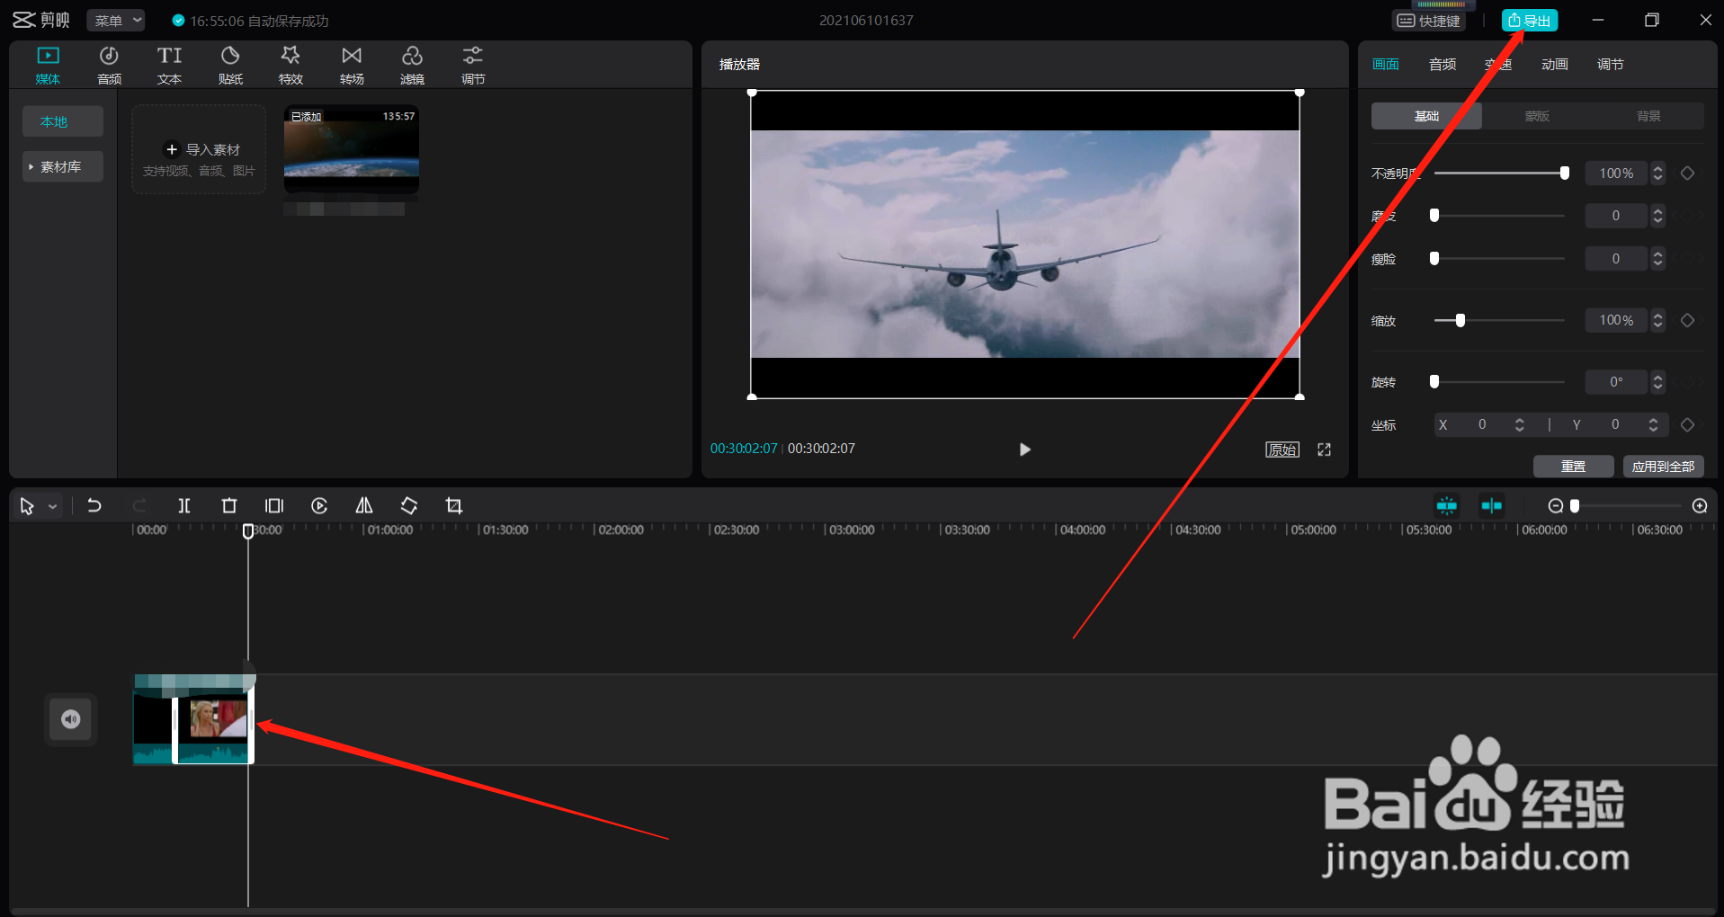The height and width of the screenshot is (917, 1724).
Task: Click the opacity 100% value field
Action: click(x=1616, y=174)
